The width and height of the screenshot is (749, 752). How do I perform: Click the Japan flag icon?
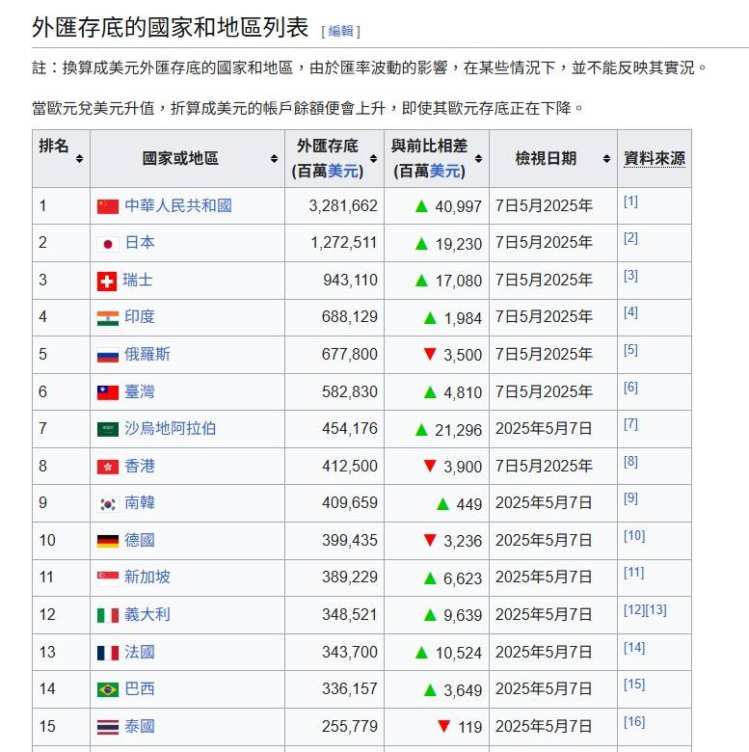click(x=108, y=243)
